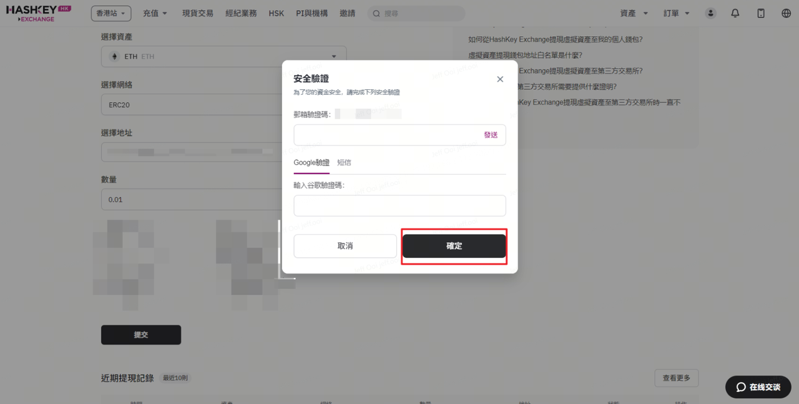Select the Google驗證 tab
This screenshot has height=404, width=799.
(311, 162)
